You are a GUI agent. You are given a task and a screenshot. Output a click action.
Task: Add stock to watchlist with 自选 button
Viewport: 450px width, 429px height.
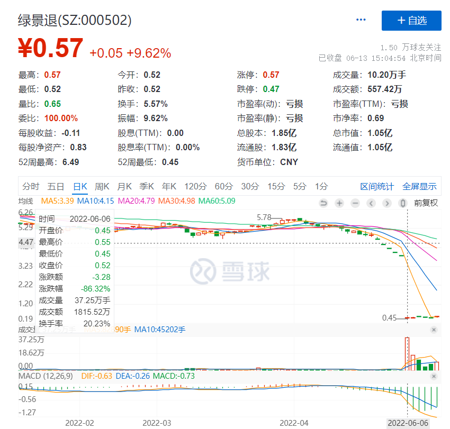coord(411,21)
